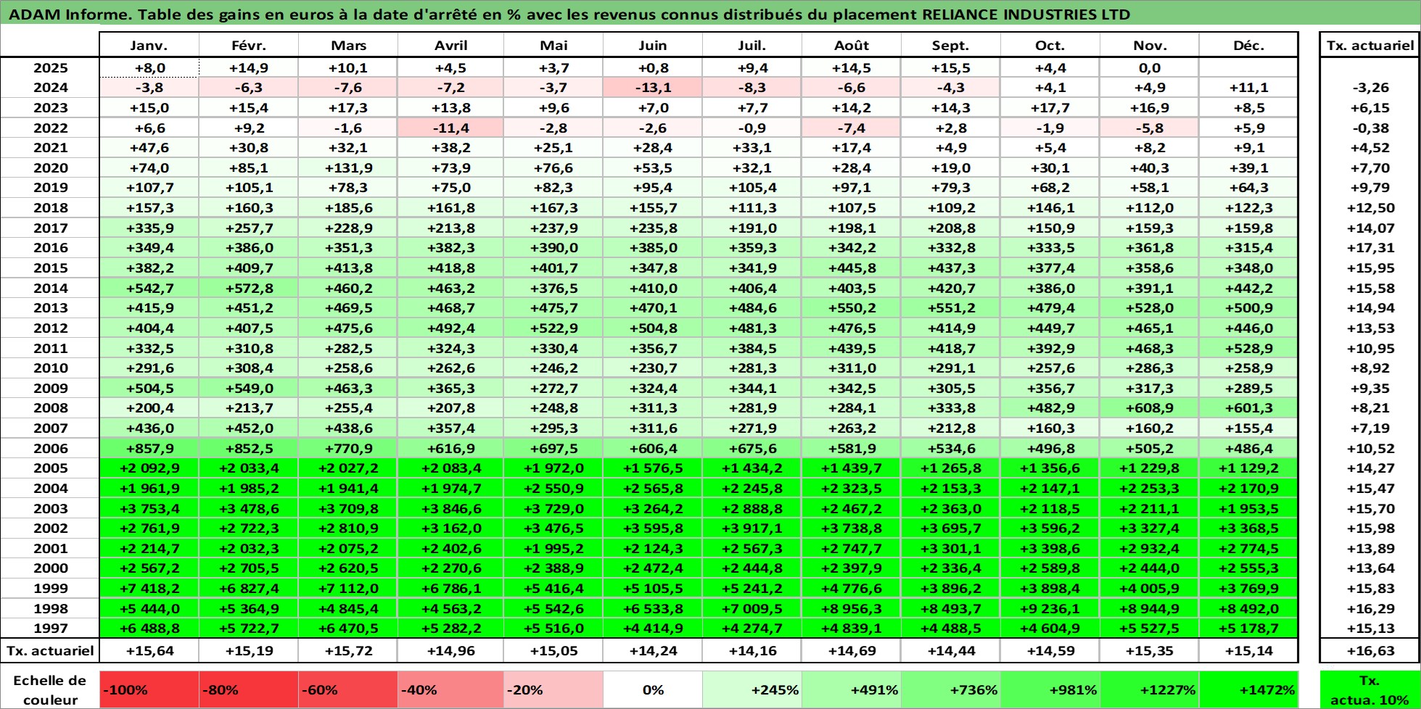The image size is (1421, 709).
Task: Click the +3 917,1 cell in July 2002
Action: 752,528
